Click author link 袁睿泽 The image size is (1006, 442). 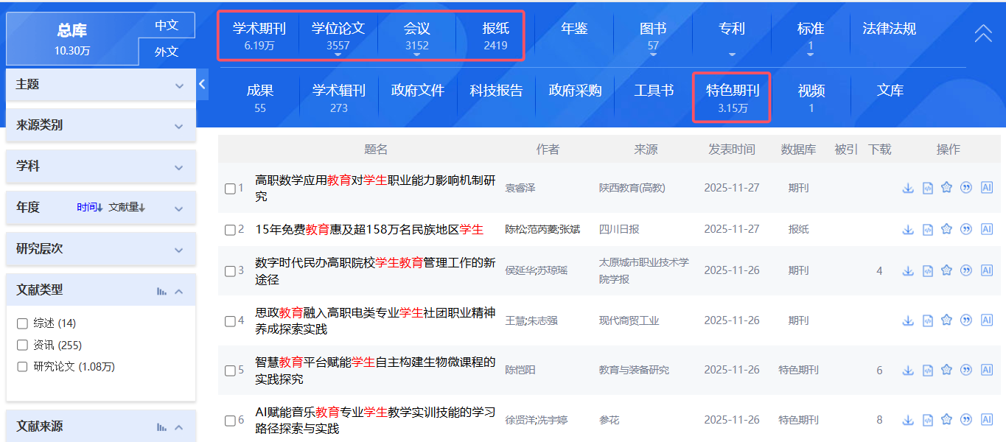pos(520,188)
